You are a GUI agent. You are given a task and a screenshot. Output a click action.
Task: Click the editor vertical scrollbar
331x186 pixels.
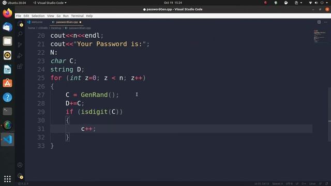329,114
